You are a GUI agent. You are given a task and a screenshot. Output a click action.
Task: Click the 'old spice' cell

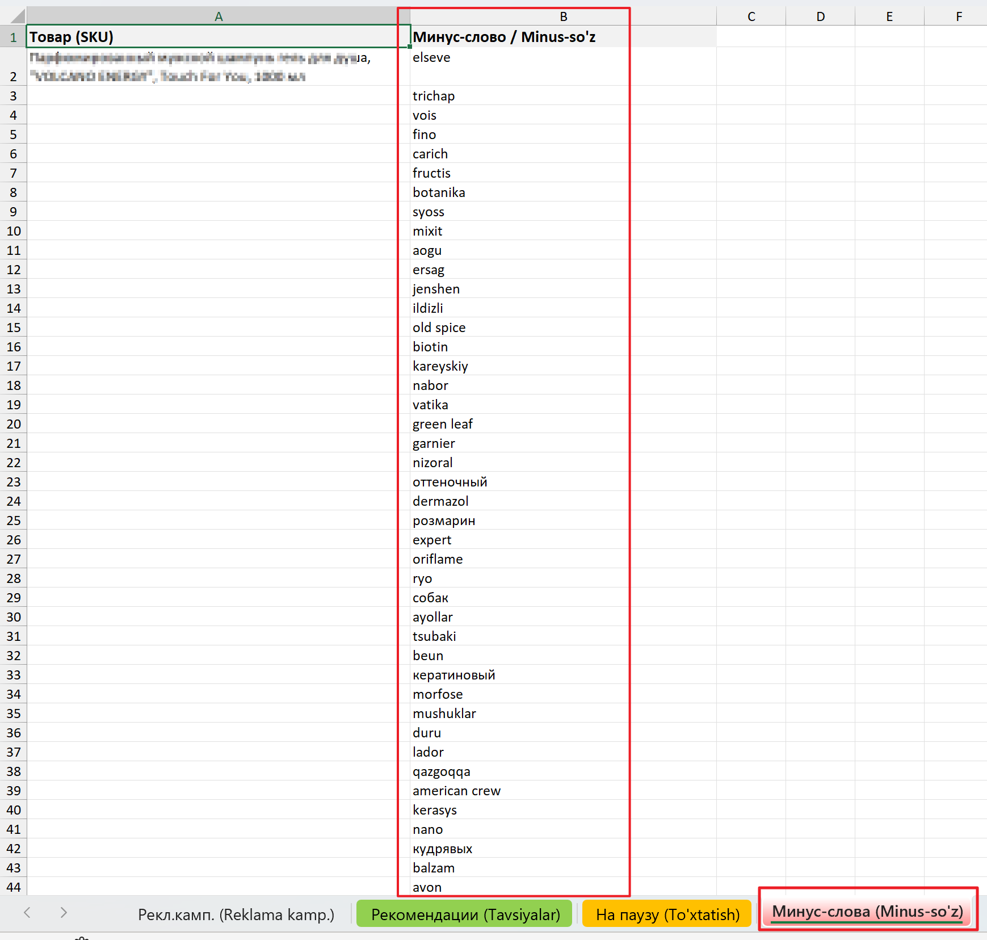click(563, 328)
